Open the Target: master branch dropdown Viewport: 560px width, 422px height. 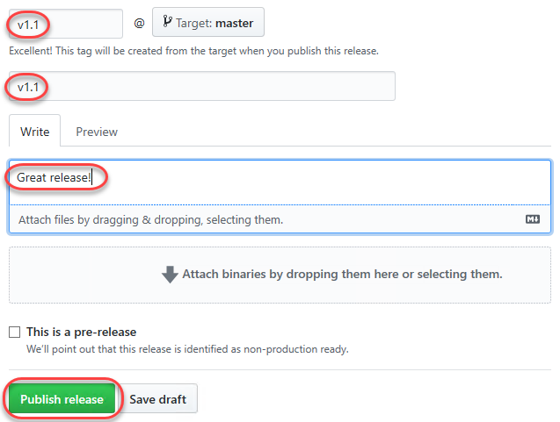pos(208,22)
